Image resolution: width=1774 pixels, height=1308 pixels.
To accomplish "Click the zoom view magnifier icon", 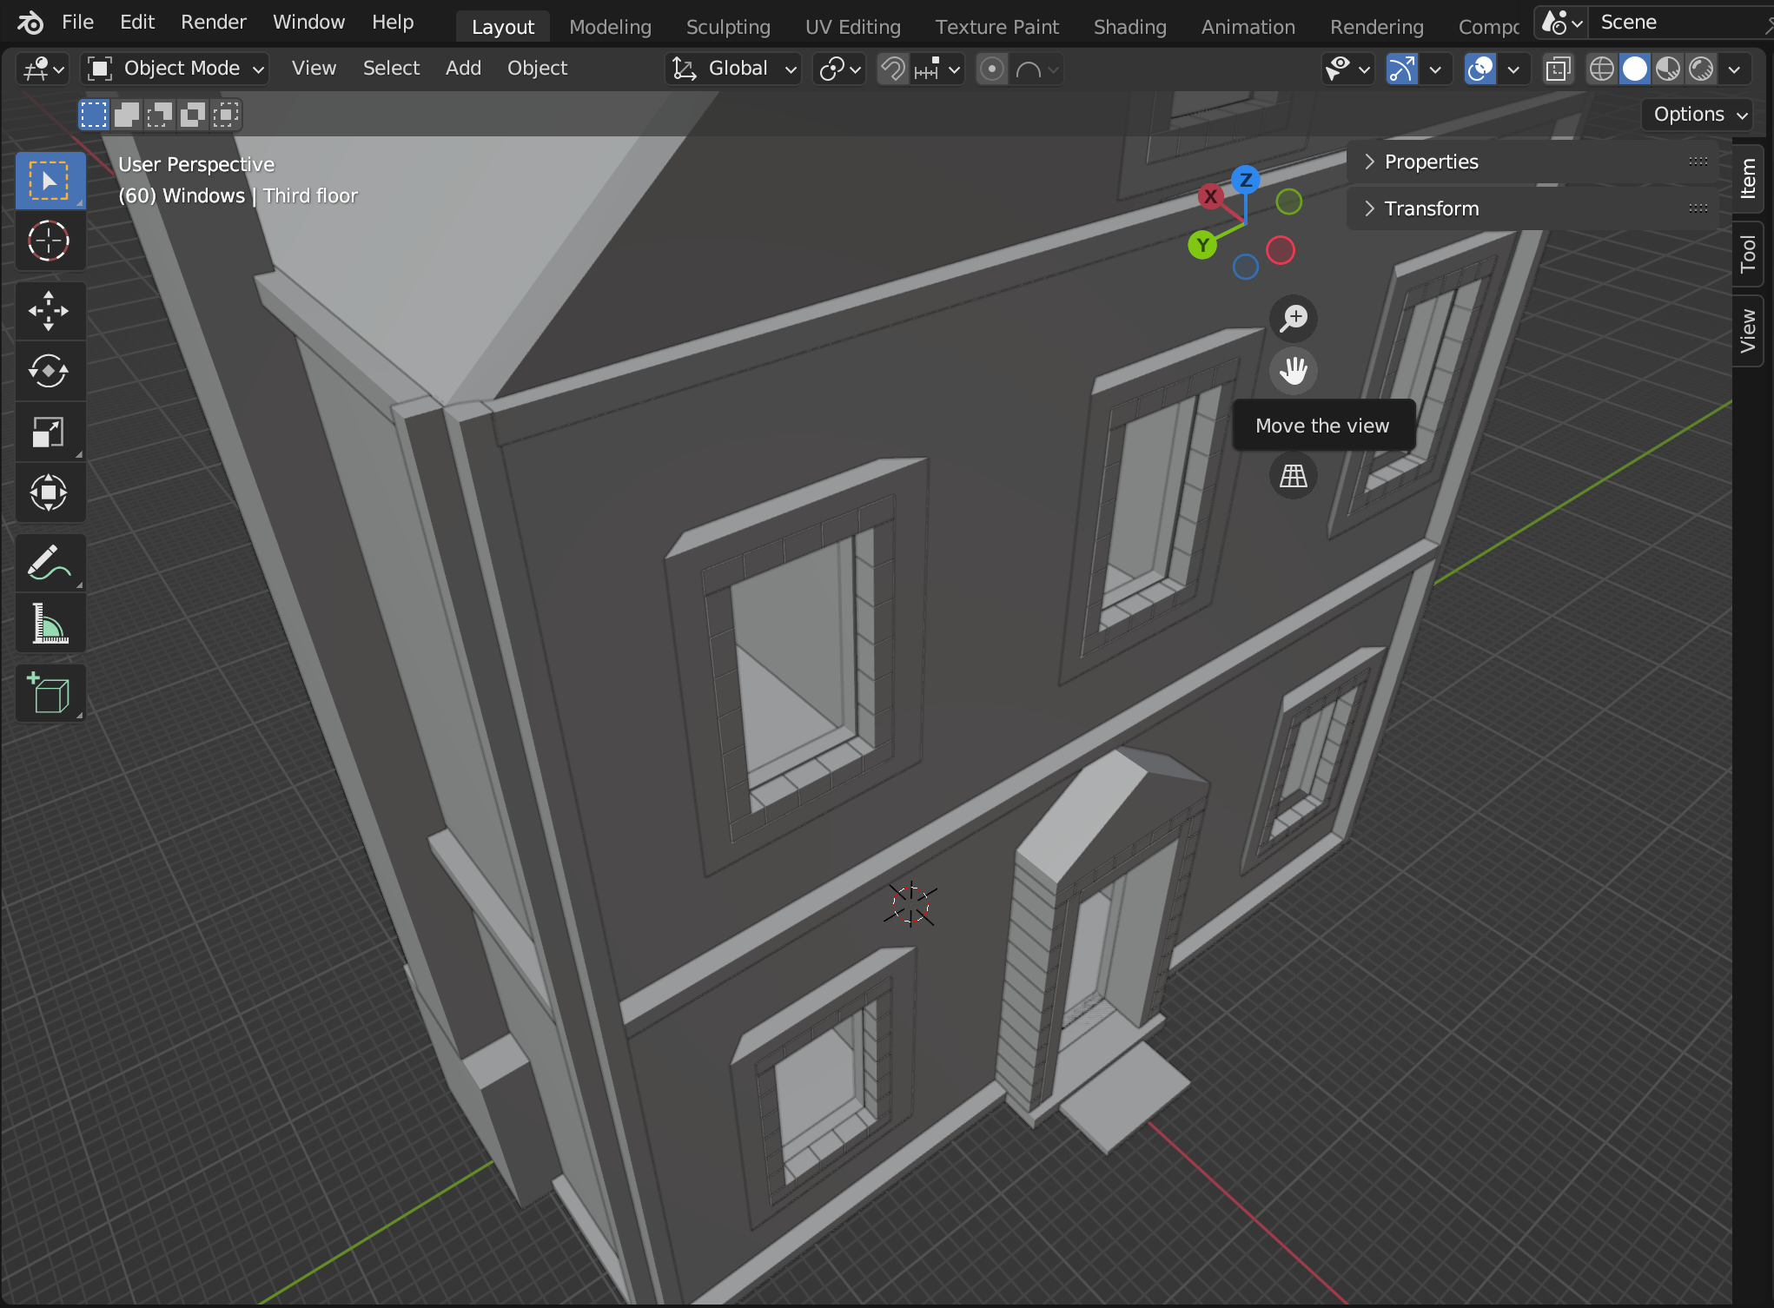I will click(x=1294, y=319).
